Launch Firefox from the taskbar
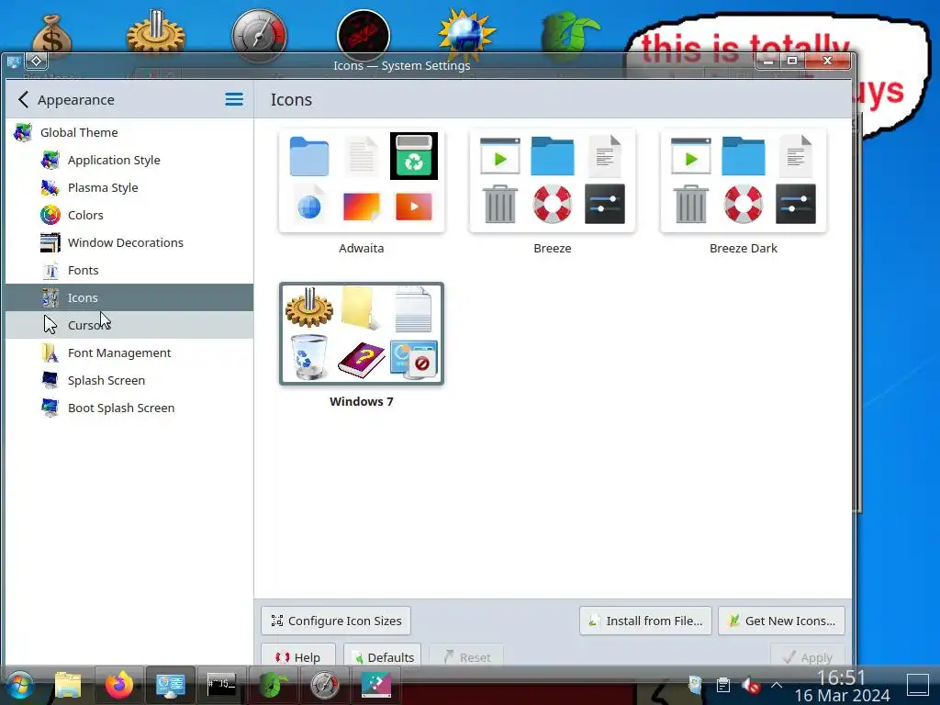Viewport: 940px width, 705px height. pos(118,685)
